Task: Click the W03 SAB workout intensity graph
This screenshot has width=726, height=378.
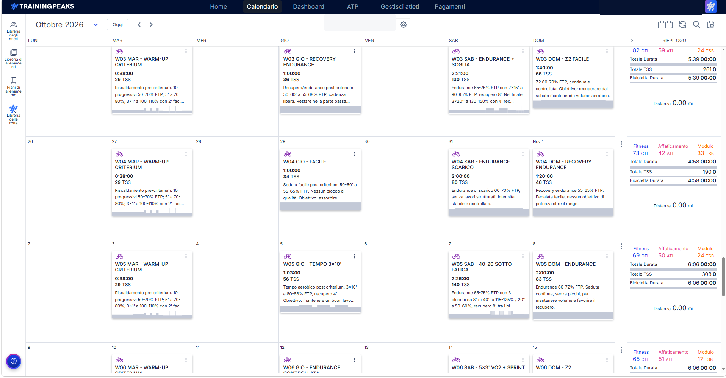Action: [489, 110]
